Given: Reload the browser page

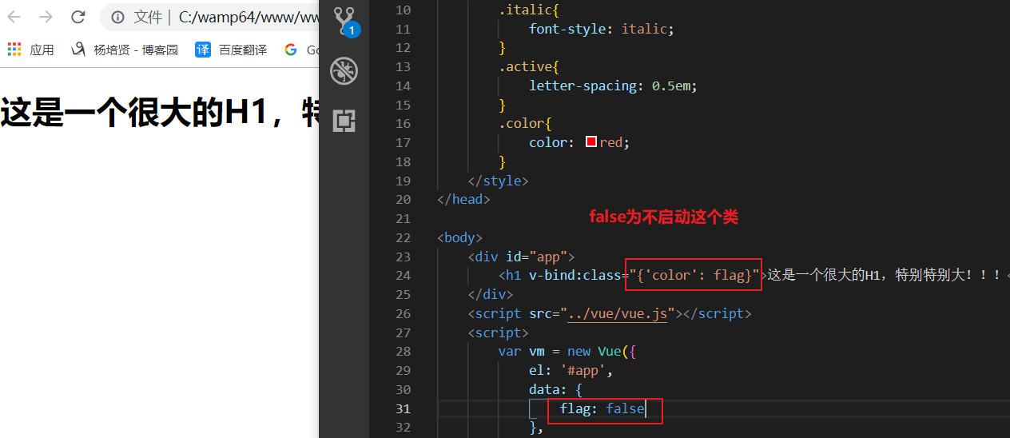Looking at the screenshot, I should tap(78, 17).
